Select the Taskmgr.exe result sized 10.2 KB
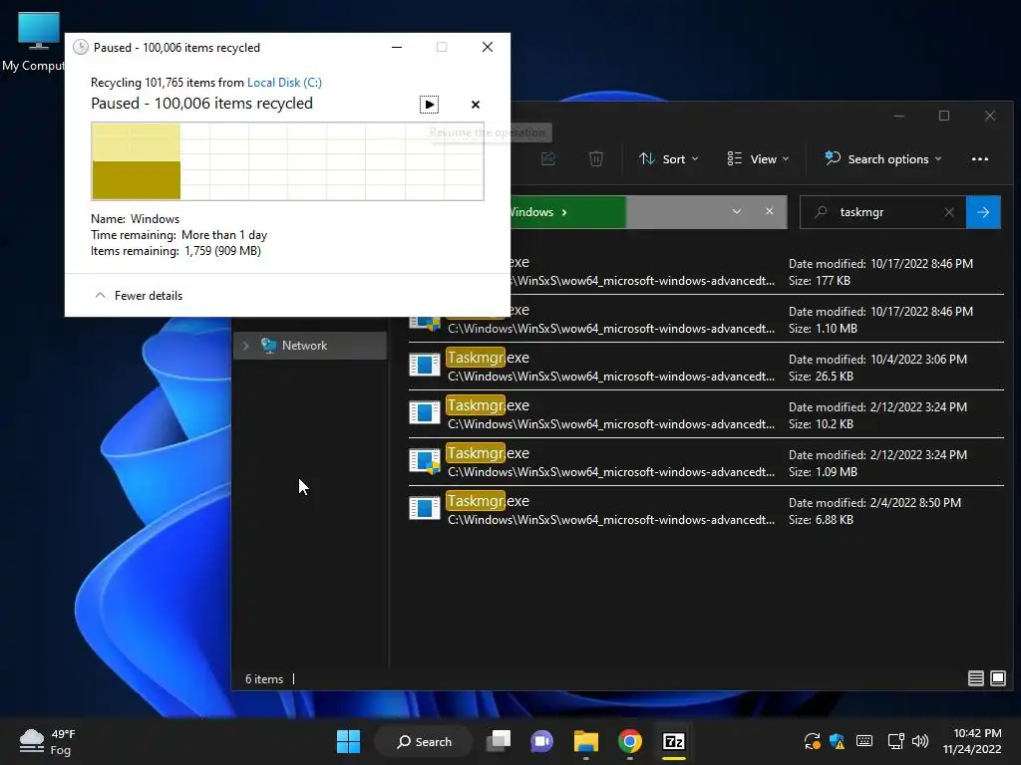The height and width of the screenshot is (765, 1021). click(706, 414)
